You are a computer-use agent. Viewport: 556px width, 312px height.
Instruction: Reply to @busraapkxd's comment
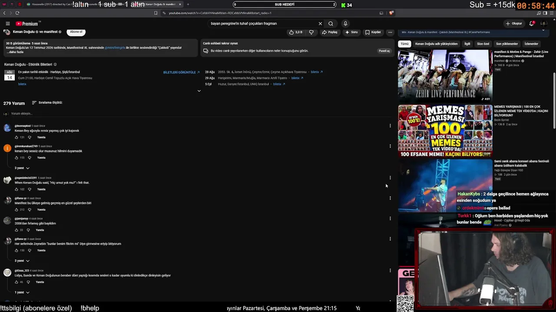point(41,137)
